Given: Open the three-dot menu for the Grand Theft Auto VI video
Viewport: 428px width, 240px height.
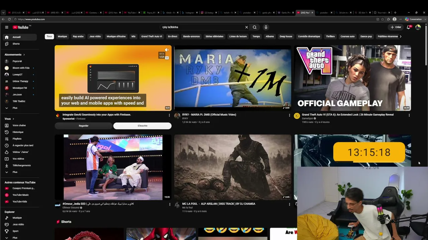Looking at the screenshot, I should click(x=409, y=115).
